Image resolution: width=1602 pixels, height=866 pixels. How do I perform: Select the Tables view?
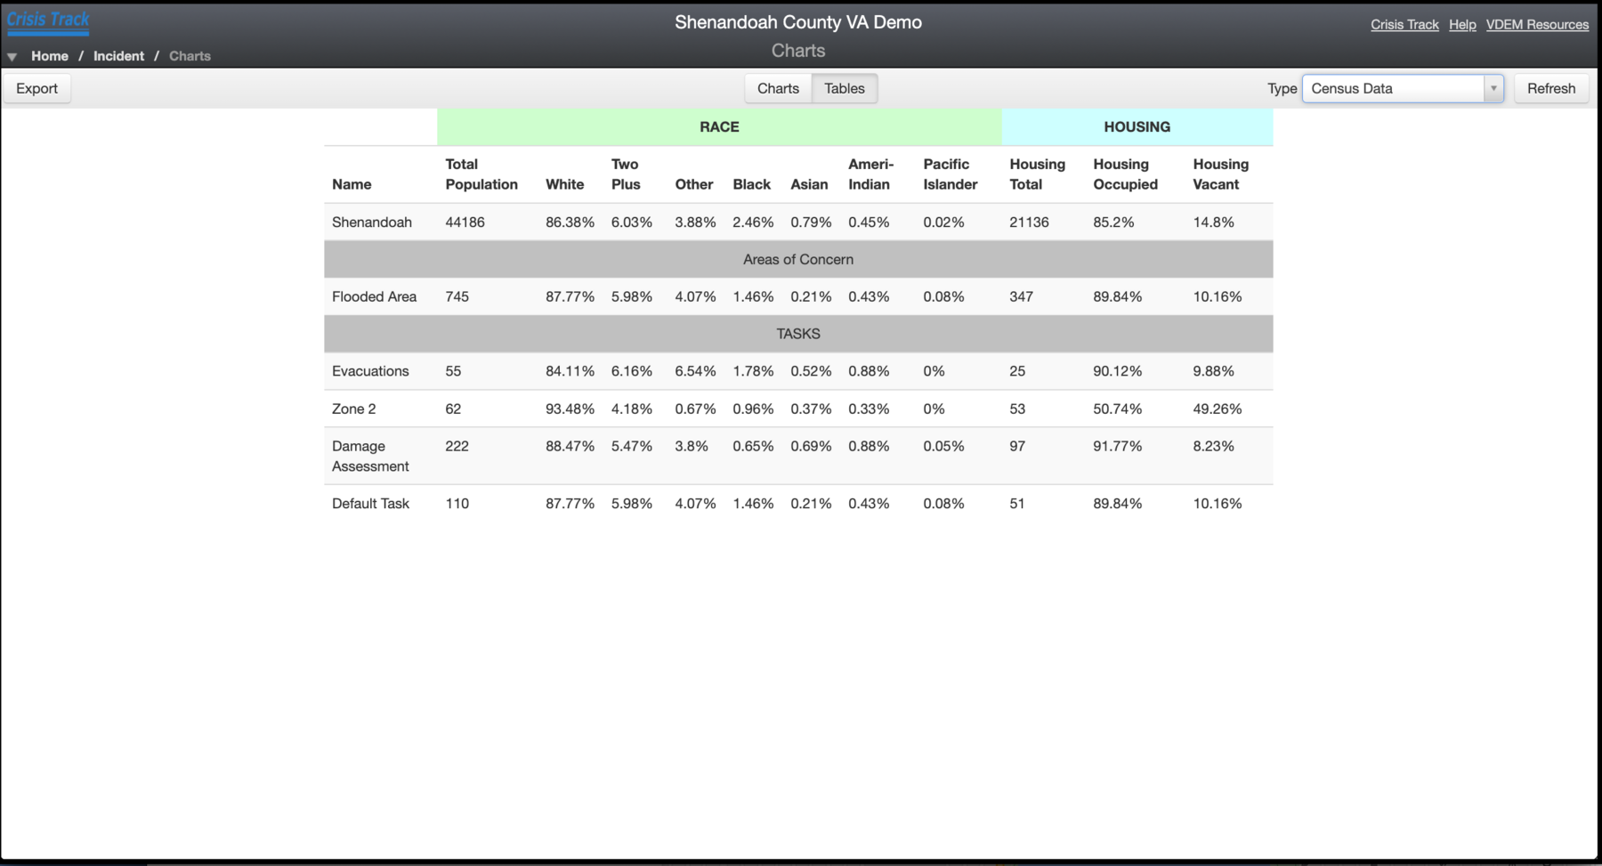(844, 88)
